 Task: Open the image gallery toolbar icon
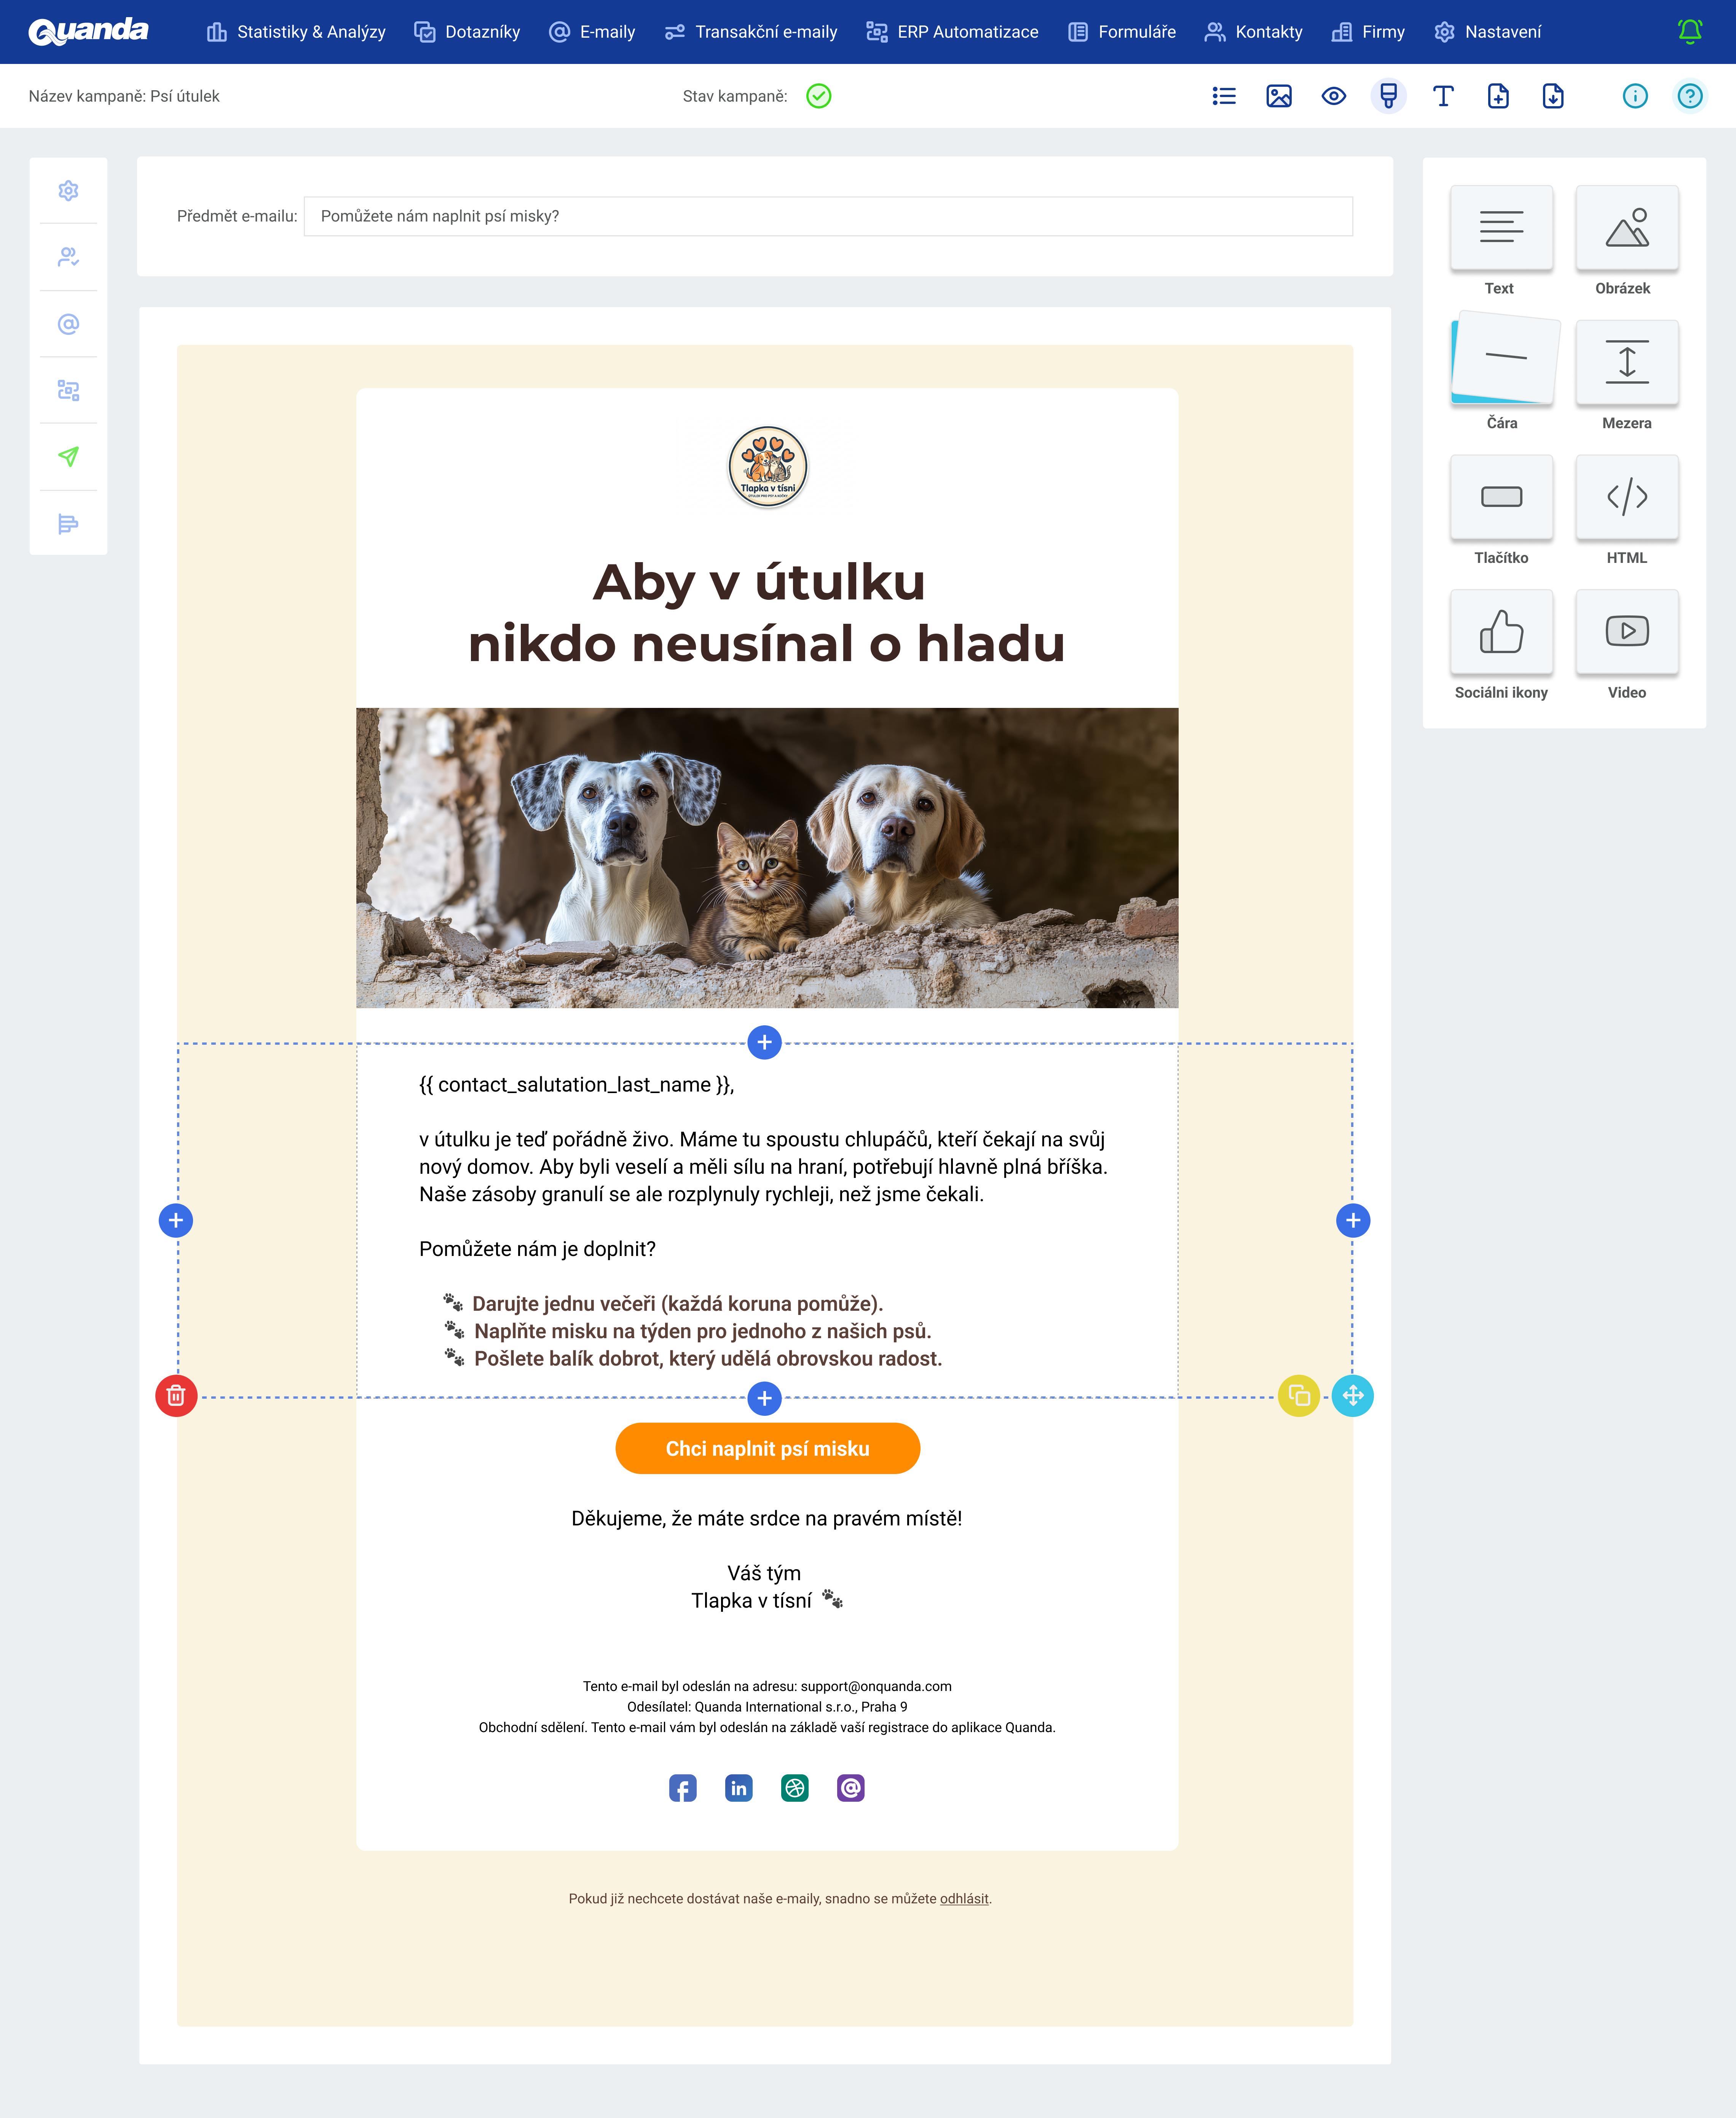(1279, 96)
